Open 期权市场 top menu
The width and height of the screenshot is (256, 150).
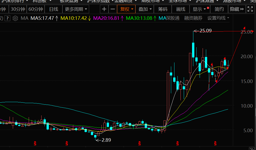tap(153, 1)
